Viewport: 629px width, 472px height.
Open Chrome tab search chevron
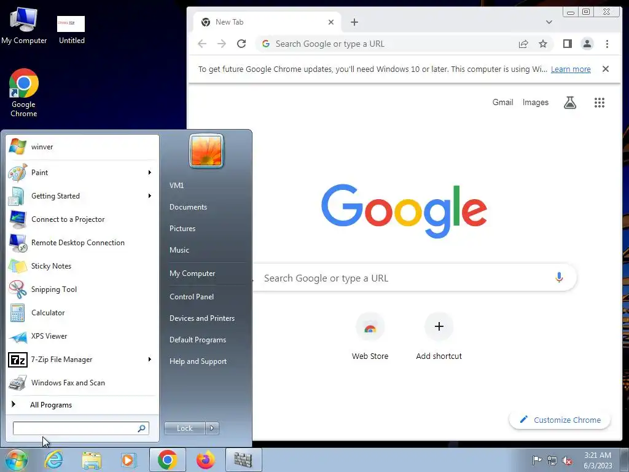coord(549,22)
